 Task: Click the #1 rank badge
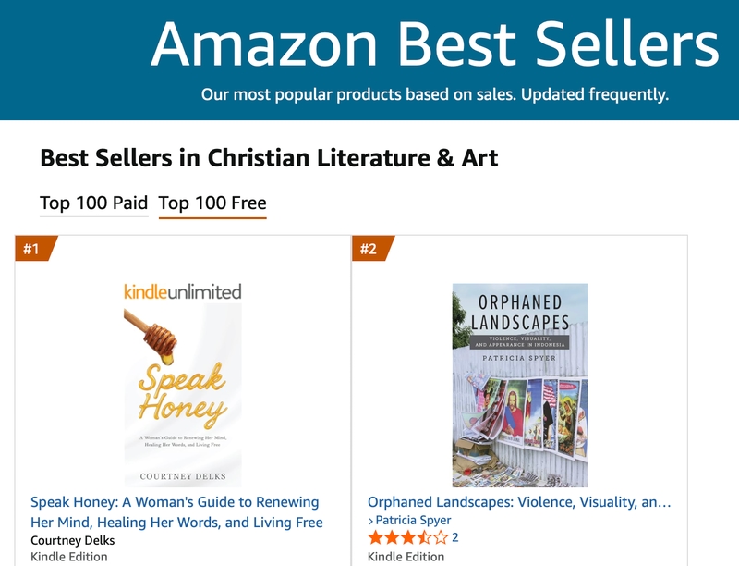tap(33, 248)
